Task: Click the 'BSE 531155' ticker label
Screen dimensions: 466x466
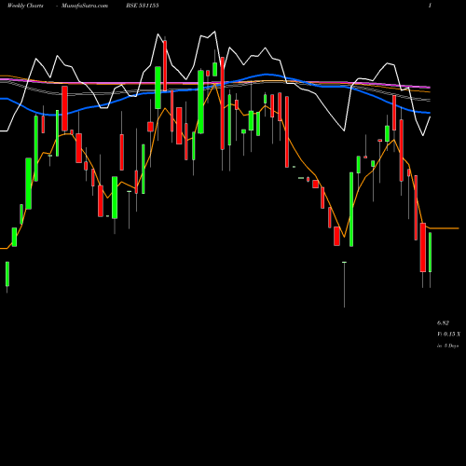Action: click(143, 6)
